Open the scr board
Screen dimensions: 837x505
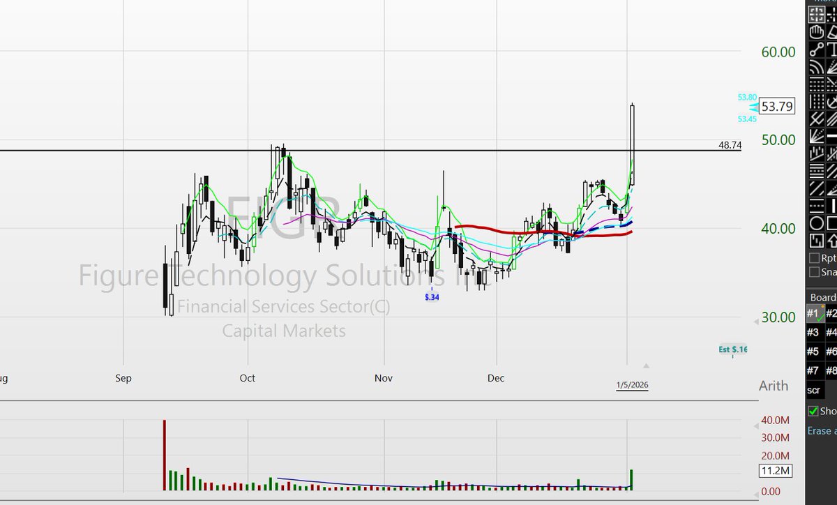point(815,390)
